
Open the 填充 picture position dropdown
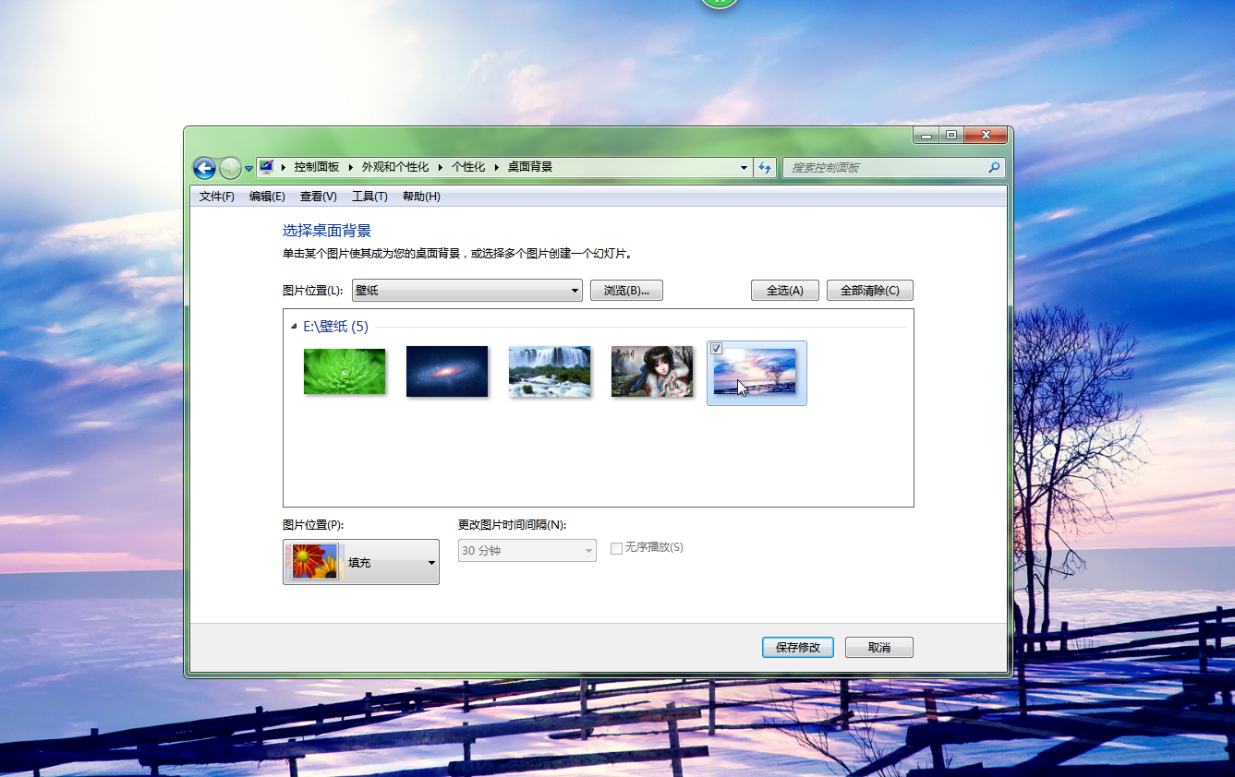361,562
